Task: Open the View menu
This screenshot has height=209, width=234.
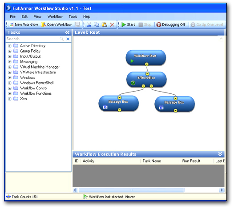Action: tap(37, 16)
